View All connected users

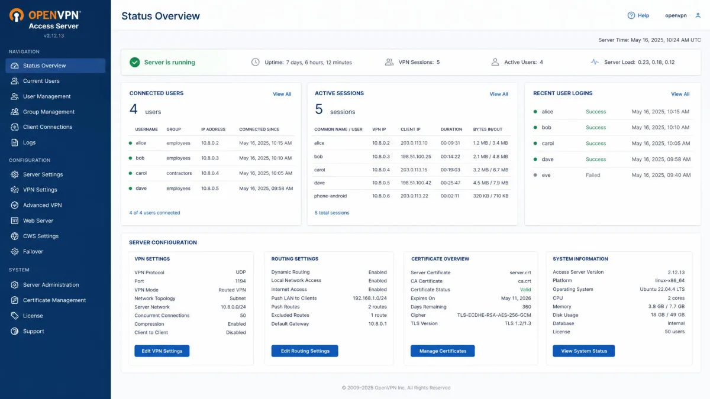(282, 94)
